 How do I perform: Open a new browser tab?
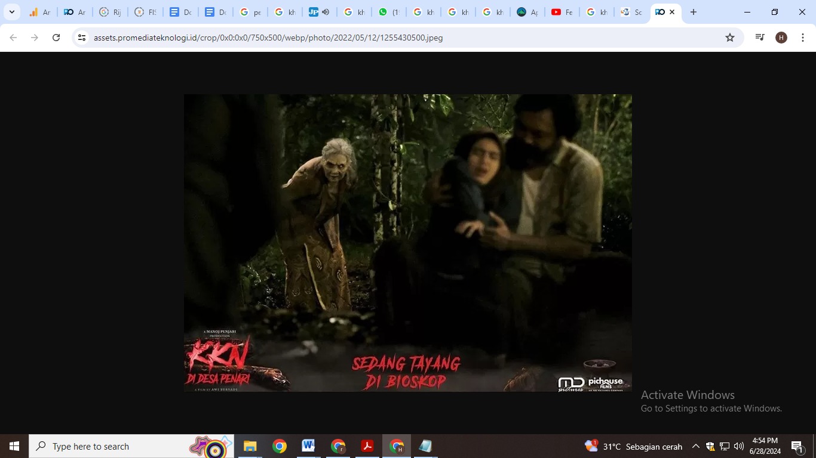coord(692,12)
